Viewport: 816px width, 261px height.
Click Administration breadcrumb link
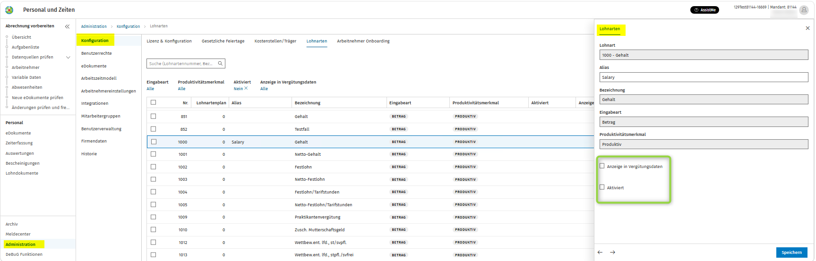point(94,26)
